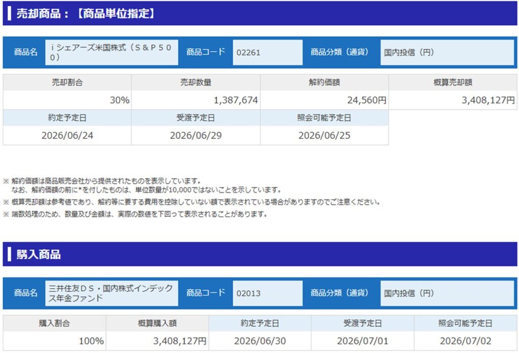Click the 商品名 label in the sell section

pos(25,52)
